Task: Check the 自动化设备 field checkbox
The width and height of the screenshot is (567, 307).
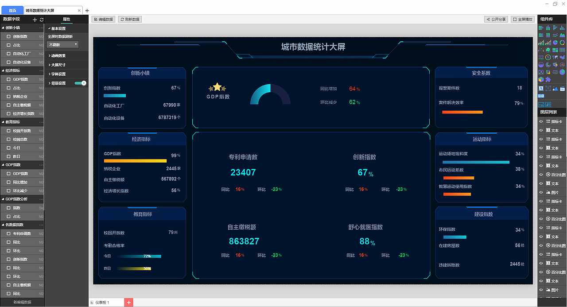Action: point(8,62)
